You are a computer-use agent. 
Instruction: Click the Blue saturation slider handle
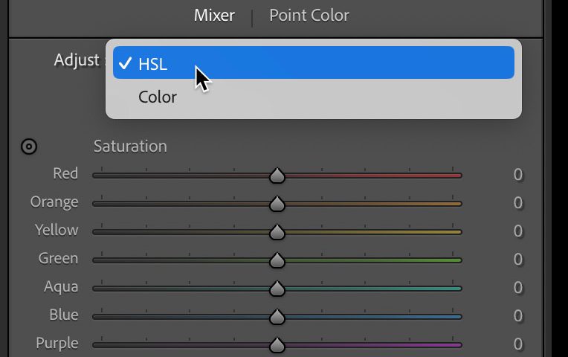point(277,318)
